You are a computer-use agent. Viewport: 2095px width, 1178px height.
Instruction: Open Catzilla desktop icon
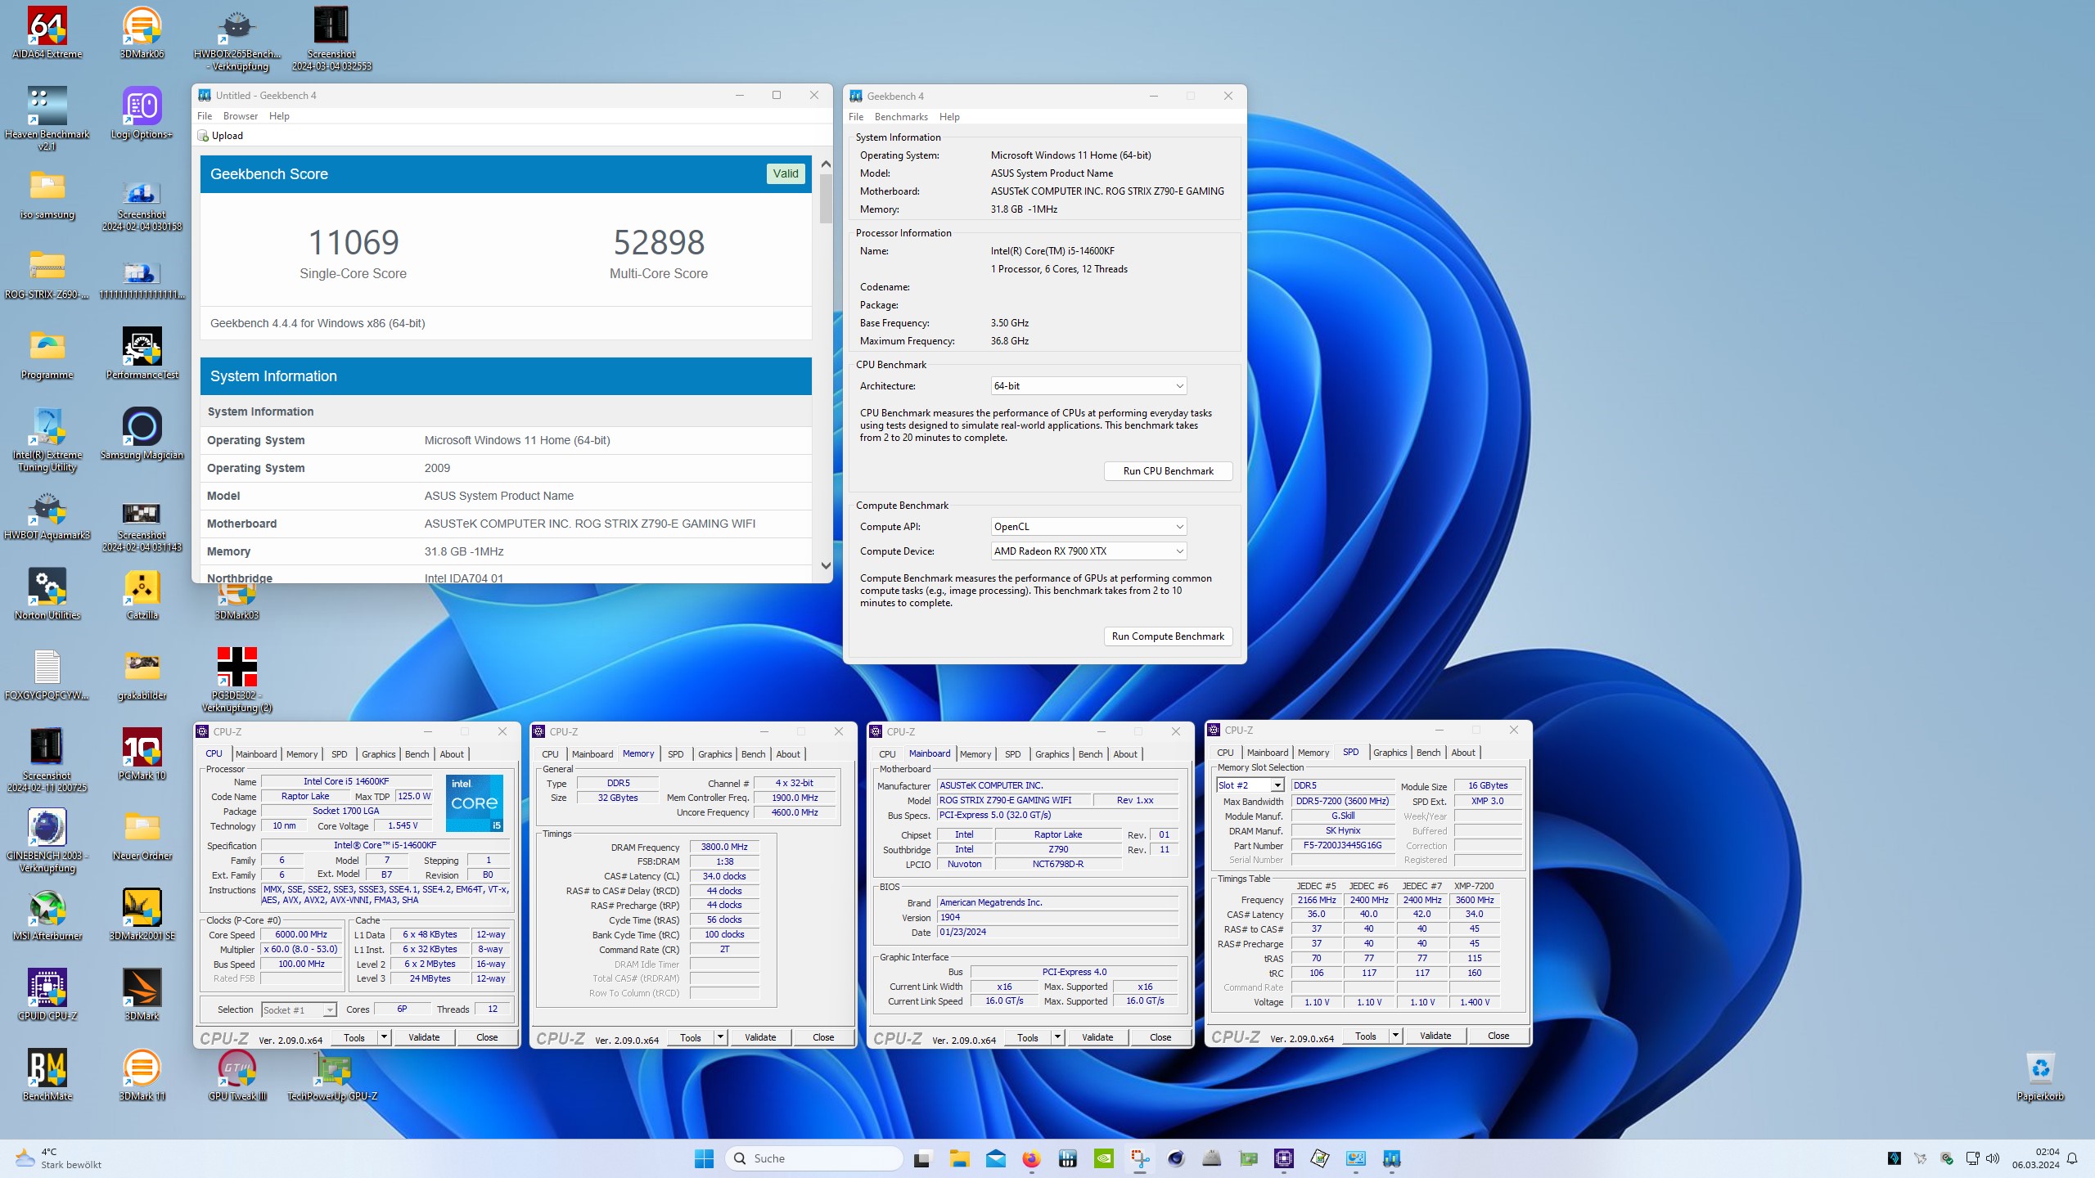(x=142, y=594)
